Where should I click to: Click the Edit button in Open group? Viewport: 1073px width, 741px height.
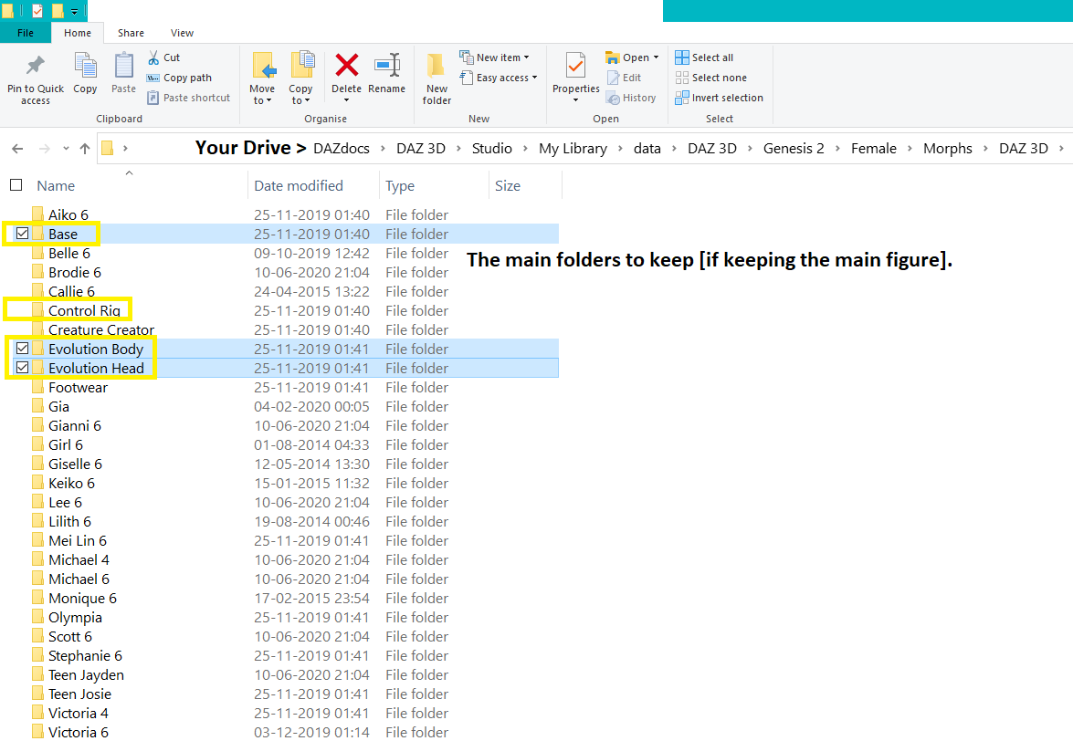pos(624,78)
